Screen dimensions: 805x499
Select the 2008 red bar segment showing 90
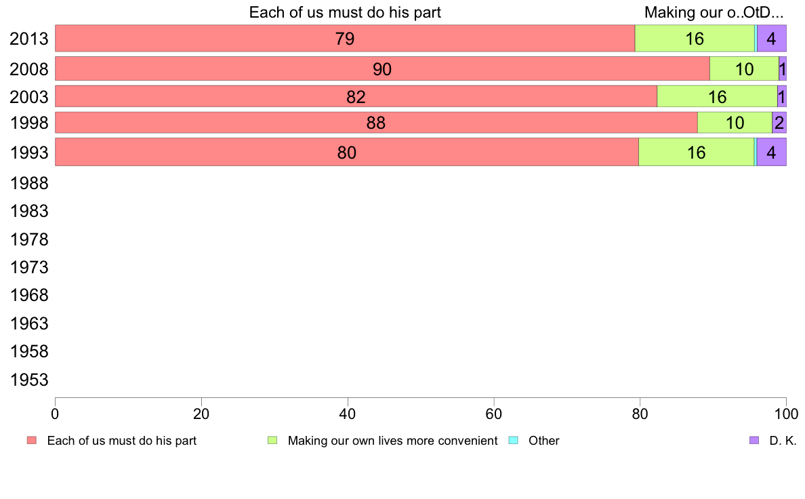click(382, 68)
